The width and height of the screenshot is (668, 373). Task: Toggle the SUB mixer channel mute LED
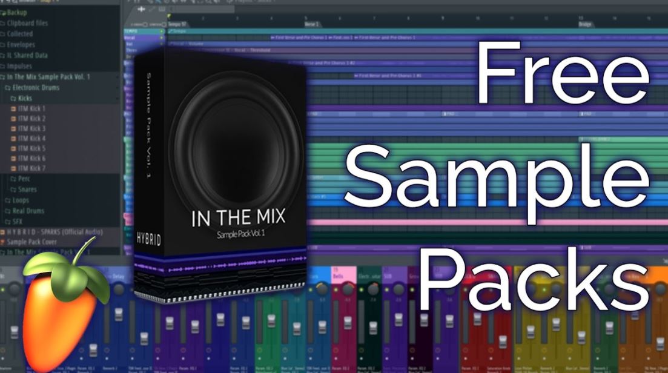(387, 289)
